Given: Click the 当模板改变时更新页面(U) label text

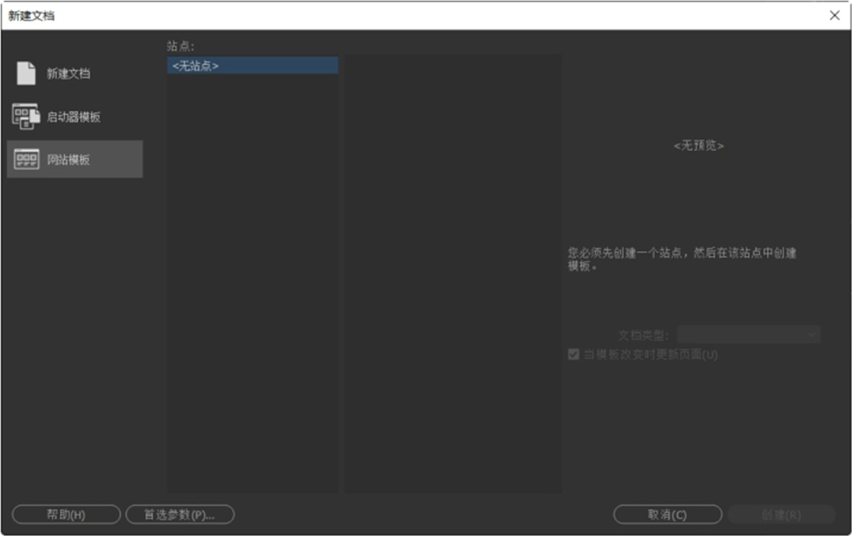Looking at the screenshot, I should click(x=650, y=355).
